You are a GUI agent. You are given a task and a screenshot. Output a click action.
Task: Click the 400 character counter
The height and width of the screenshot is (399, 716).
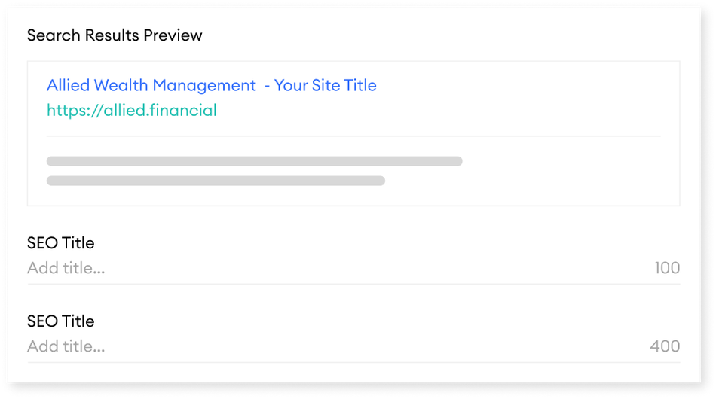[665, 346]
